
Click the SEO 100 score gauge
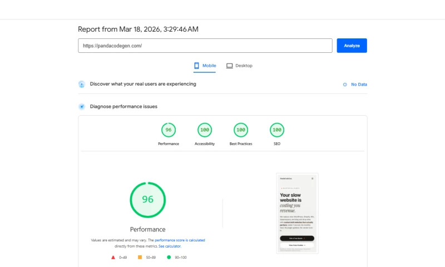coord(277,130)
